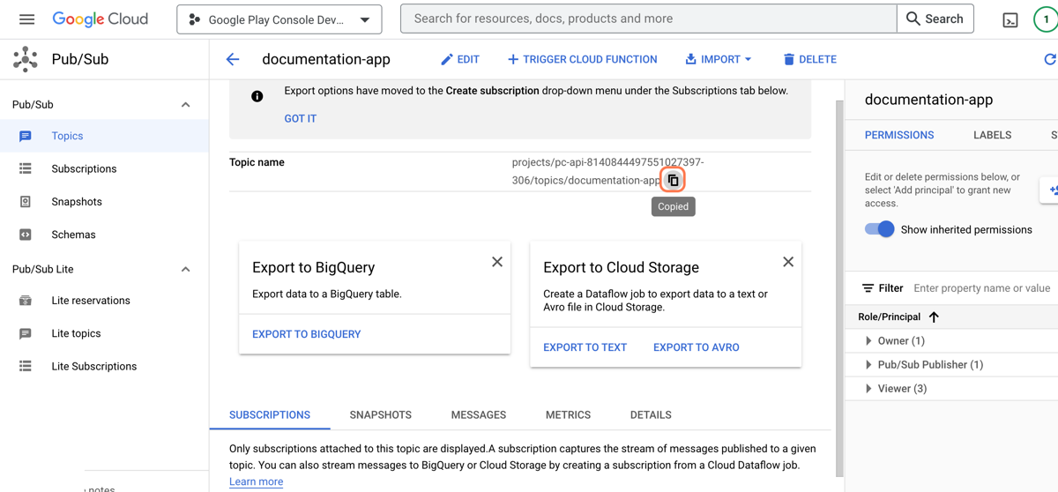Open the Learn more link

[x=256, y=481]
